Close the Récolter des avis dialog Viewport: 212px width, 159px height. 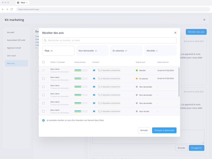click(175, 33)
